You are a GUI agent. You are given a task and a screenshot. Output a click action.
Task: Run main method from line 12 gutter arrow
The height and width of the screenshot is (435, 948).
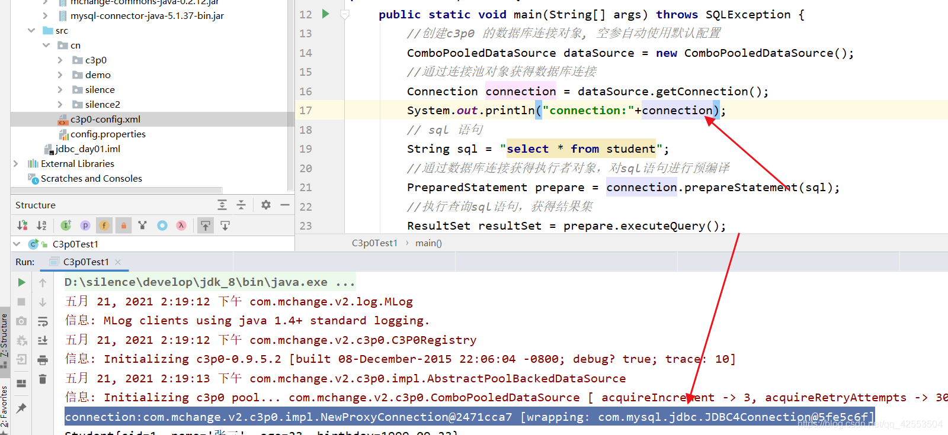point(325,14)
